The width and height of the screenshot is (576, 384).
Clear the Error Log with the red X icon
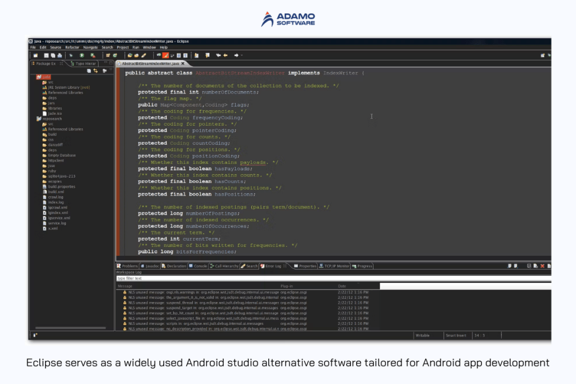click(542, 266)
